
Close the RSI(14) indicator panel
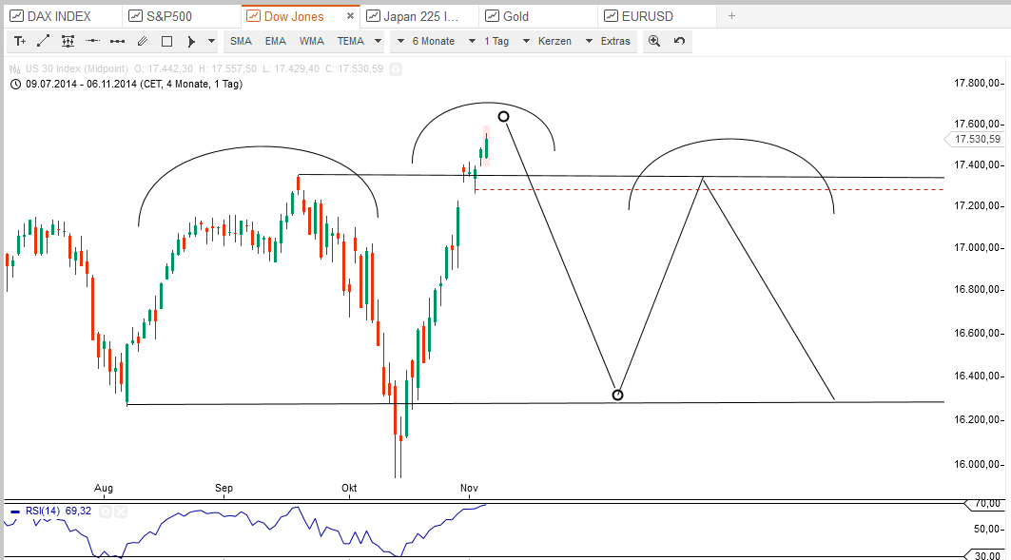tap(120, 511)
